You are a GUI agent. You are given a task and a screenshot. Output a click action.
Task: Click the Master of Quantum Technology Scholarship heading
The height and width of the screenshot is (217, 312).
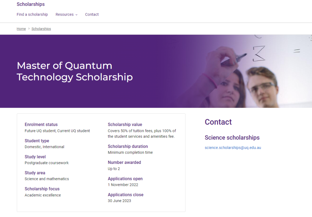(x=75, y=71)
